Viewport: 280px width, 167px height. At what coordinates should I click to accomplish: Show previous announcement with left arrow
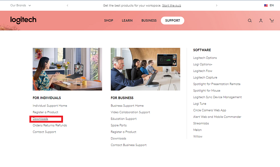pos(67,5)
